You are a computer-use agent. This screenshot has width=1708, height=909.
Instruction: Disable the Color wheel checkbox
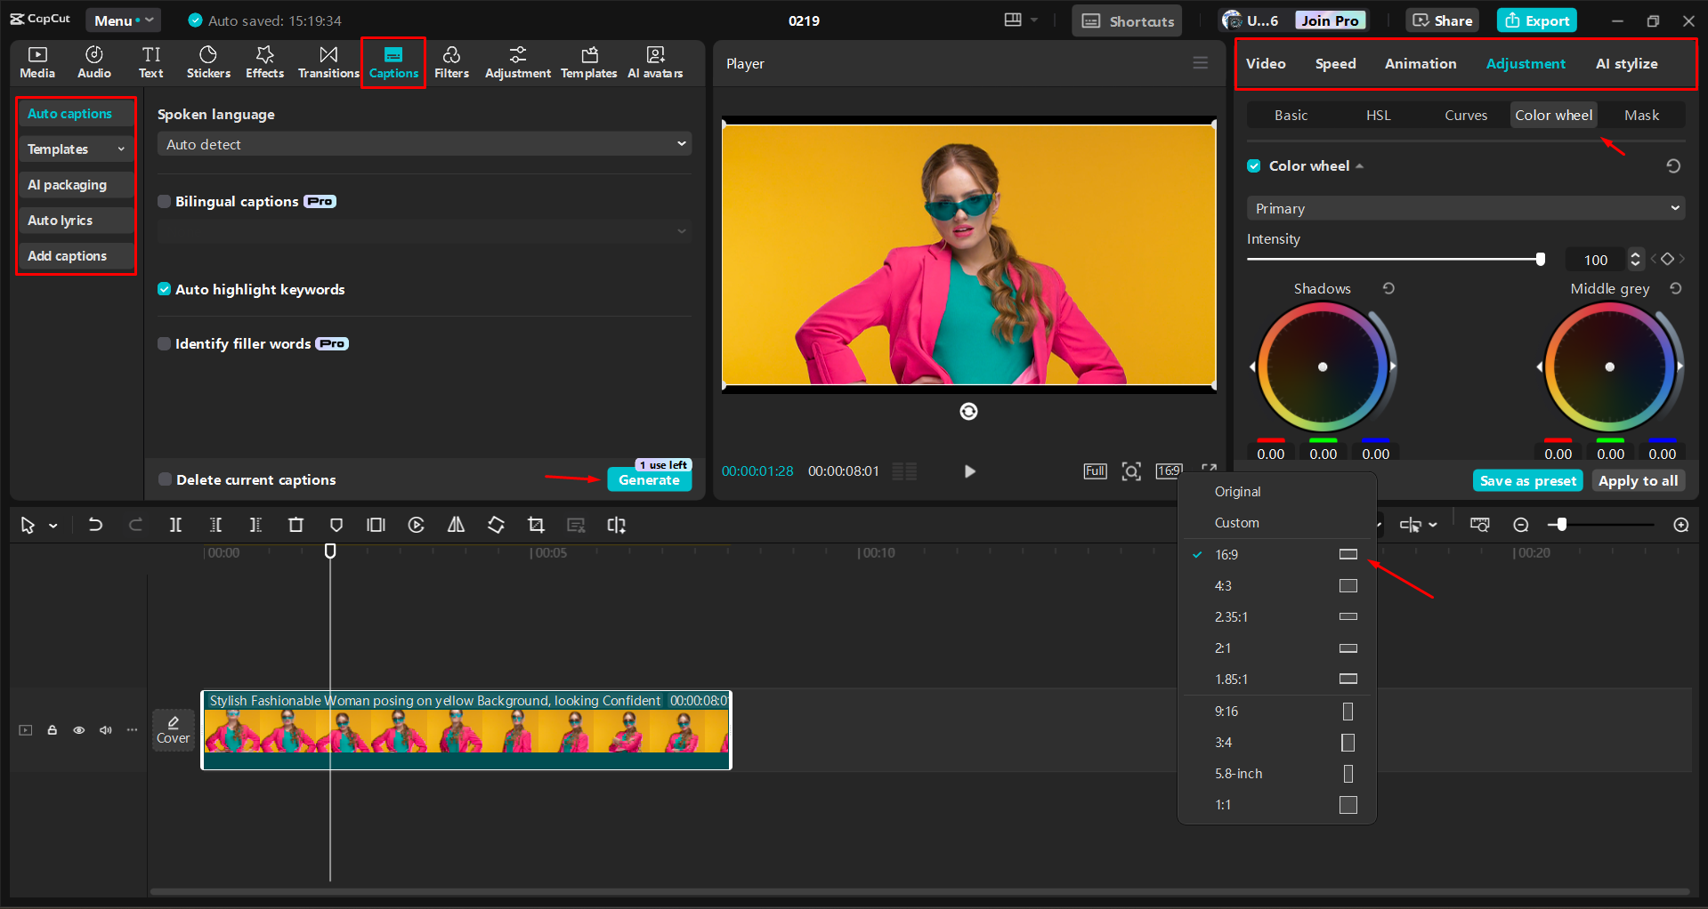(1254, 165)
